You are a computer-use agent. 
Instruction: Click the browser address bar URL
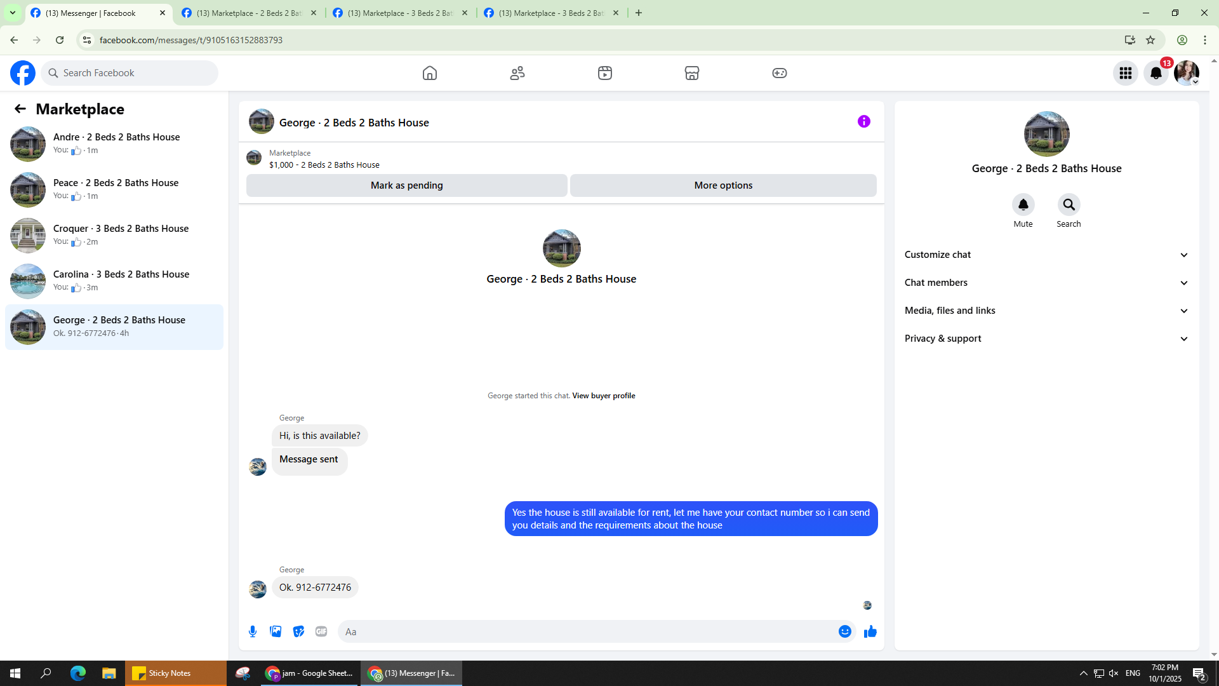pos(191,40)
